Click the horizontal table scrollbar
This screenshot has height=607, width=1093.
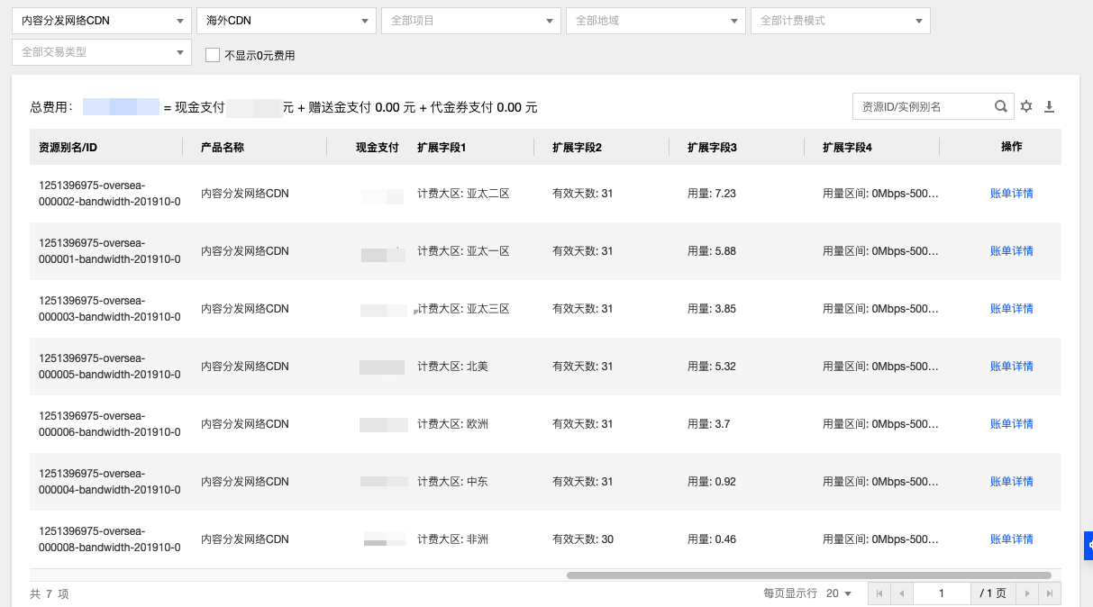click(x=808, y=575)
